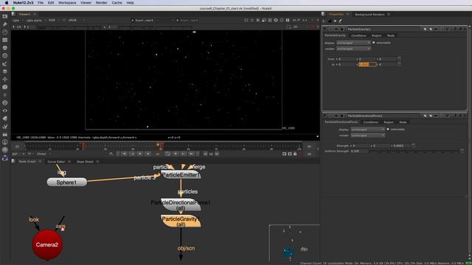Open the Render menu

tap(102, 3)
